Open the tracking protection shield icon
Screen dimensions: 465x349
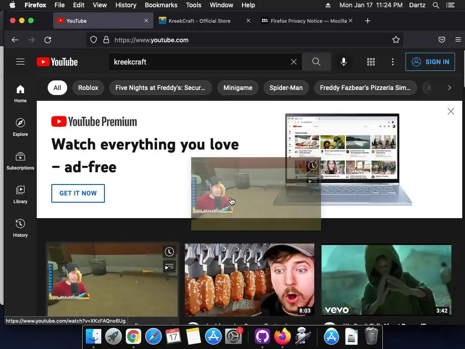click(94, 40)
